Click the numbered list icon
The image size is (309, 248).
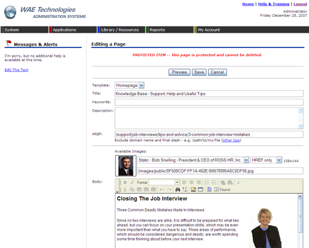[x=207, y=183]
